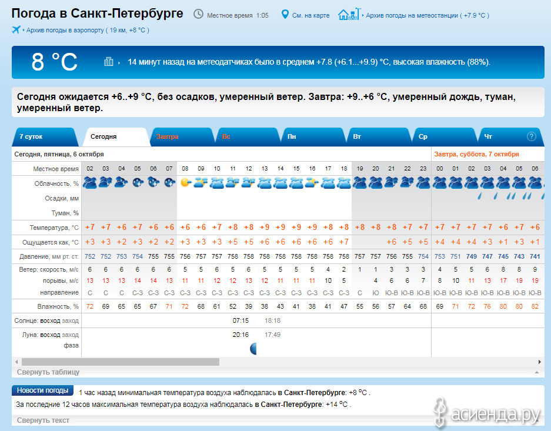Click the cloud icon for tomorrow hour 00

coord(440,183)
